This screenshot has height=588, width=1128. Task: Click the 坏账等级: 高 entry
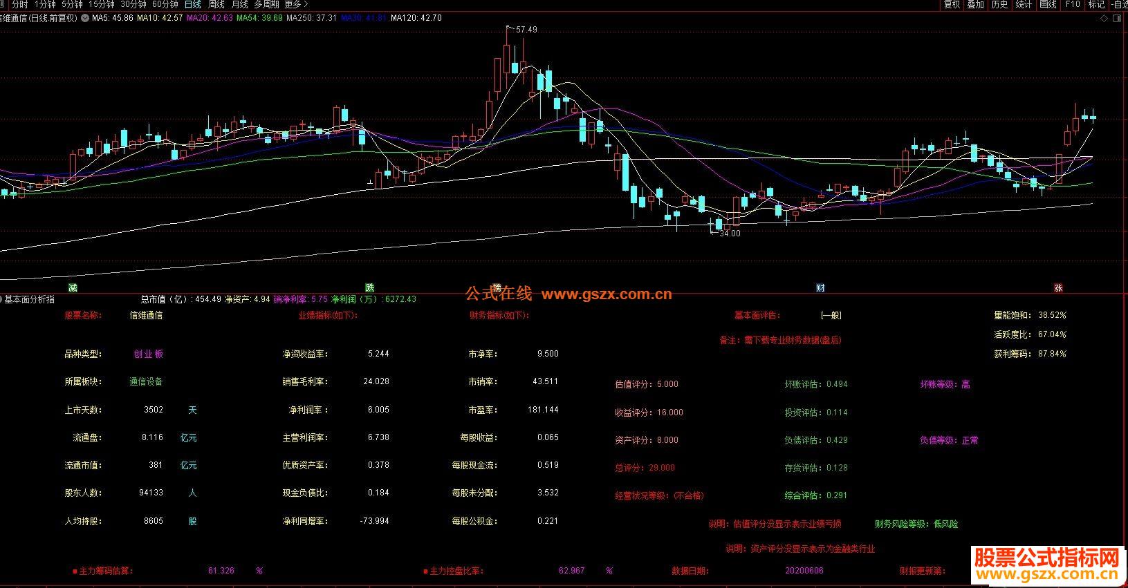[x=945, y=384]
